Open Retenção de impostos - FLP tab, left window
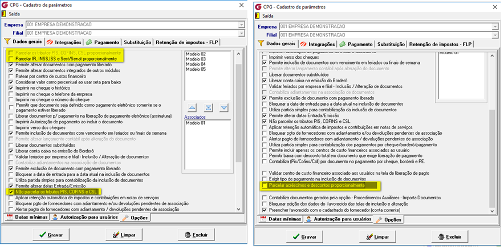Image resolution: width=504 pixels, height=249 pixels. tap(188, 42)
